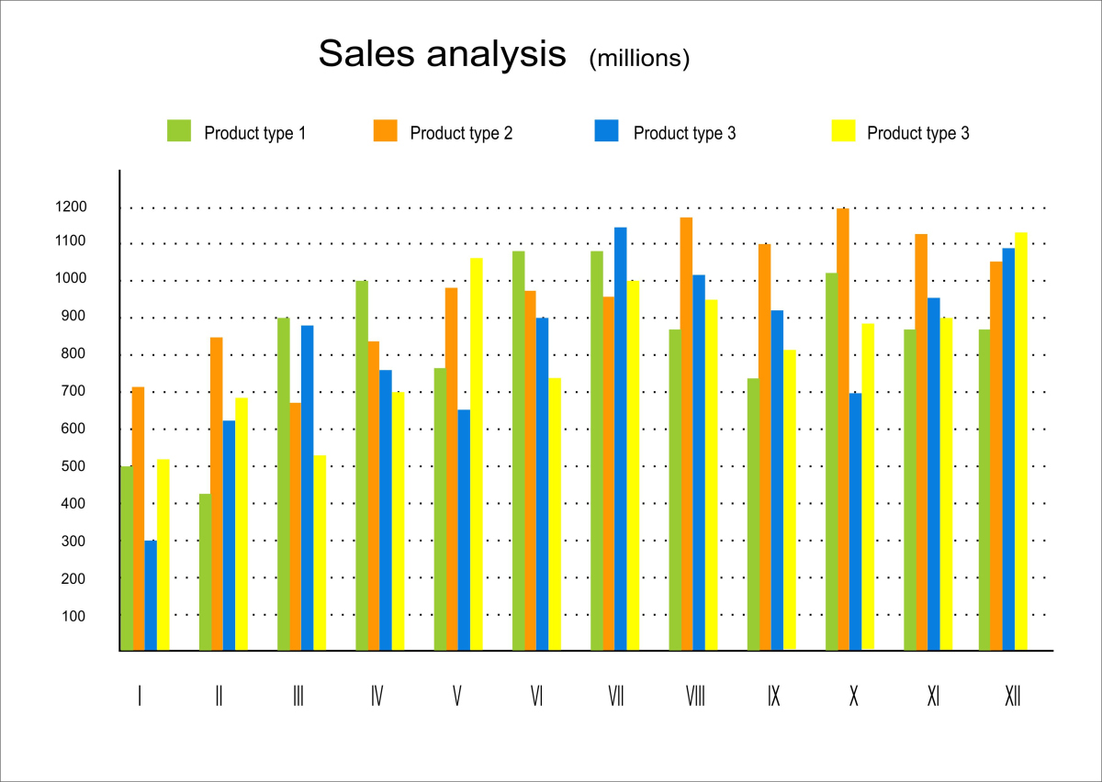Select the orange bar in month X
This screenshot has width=1102, height=782.
(843, 430)
